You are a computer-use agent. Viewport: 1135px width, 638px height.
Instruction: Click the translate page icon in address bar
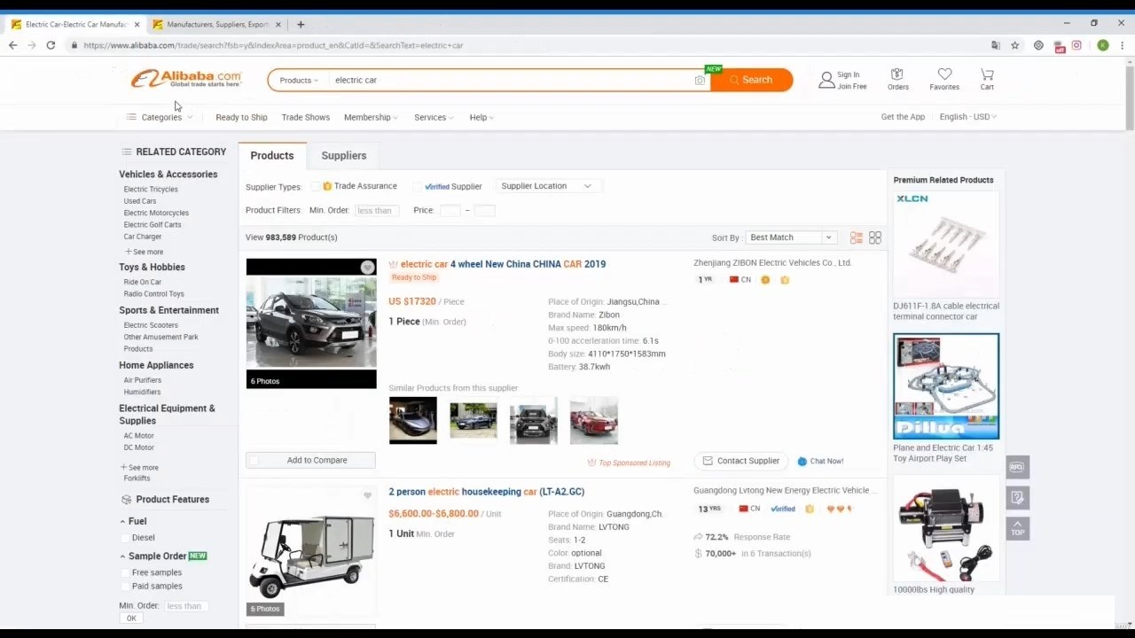[x=996, y=45]
